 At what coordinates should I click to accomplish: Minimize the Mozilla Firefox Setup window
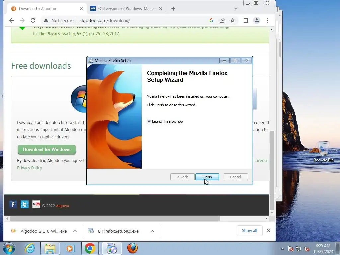[225, 61]
